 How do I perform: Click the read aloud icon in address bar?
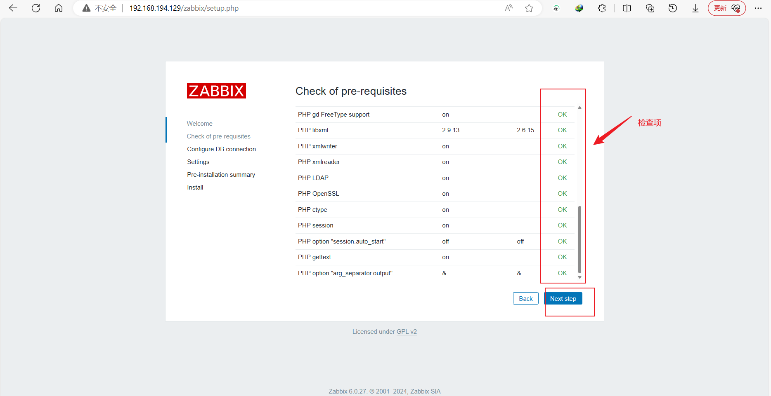508,8
